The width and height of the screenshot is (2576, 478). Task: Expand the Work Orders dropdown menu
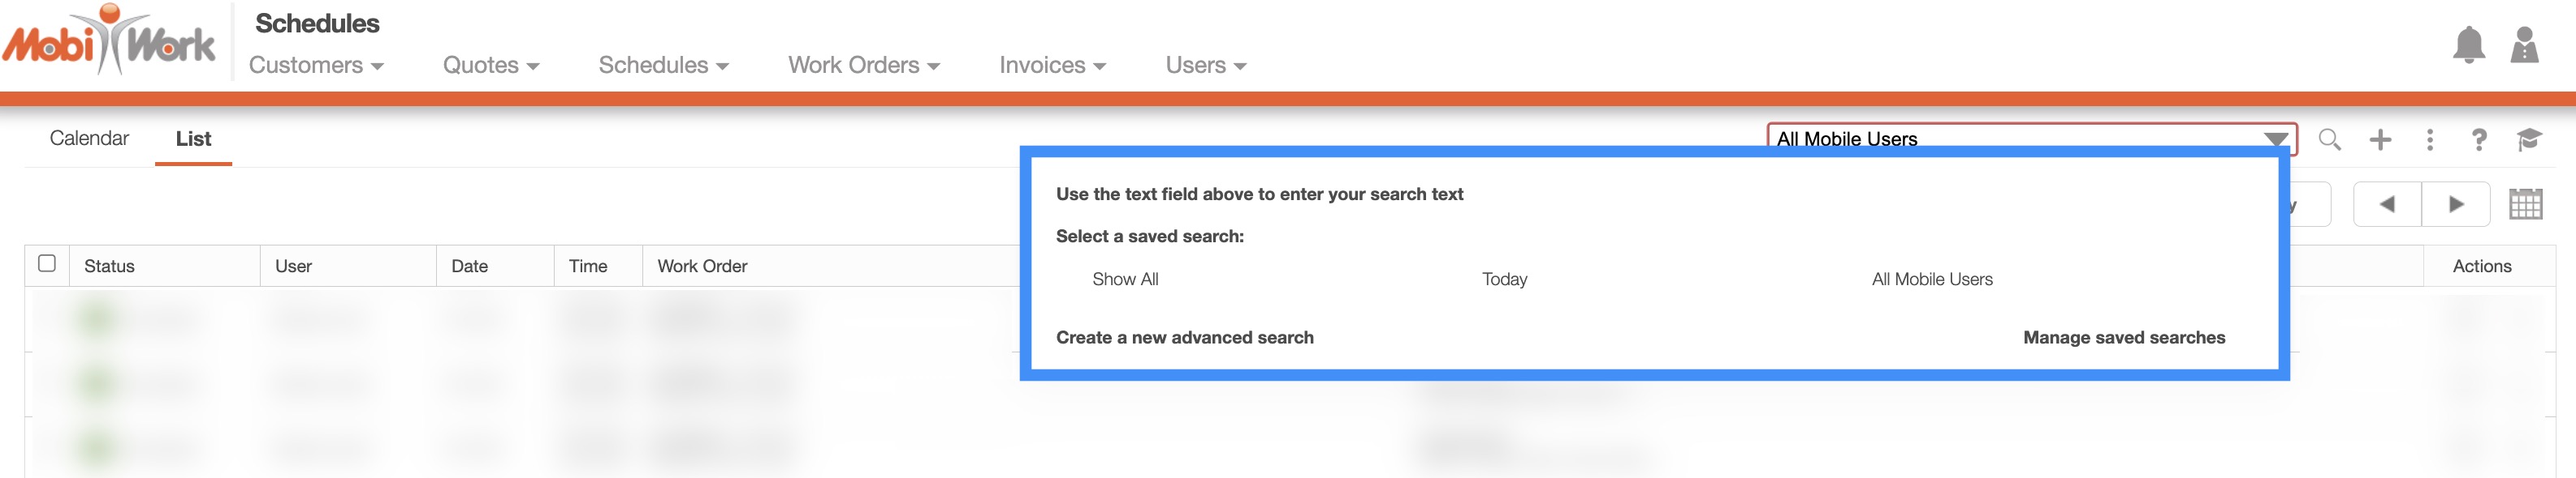pyautogui.click(x=863, y=65)
